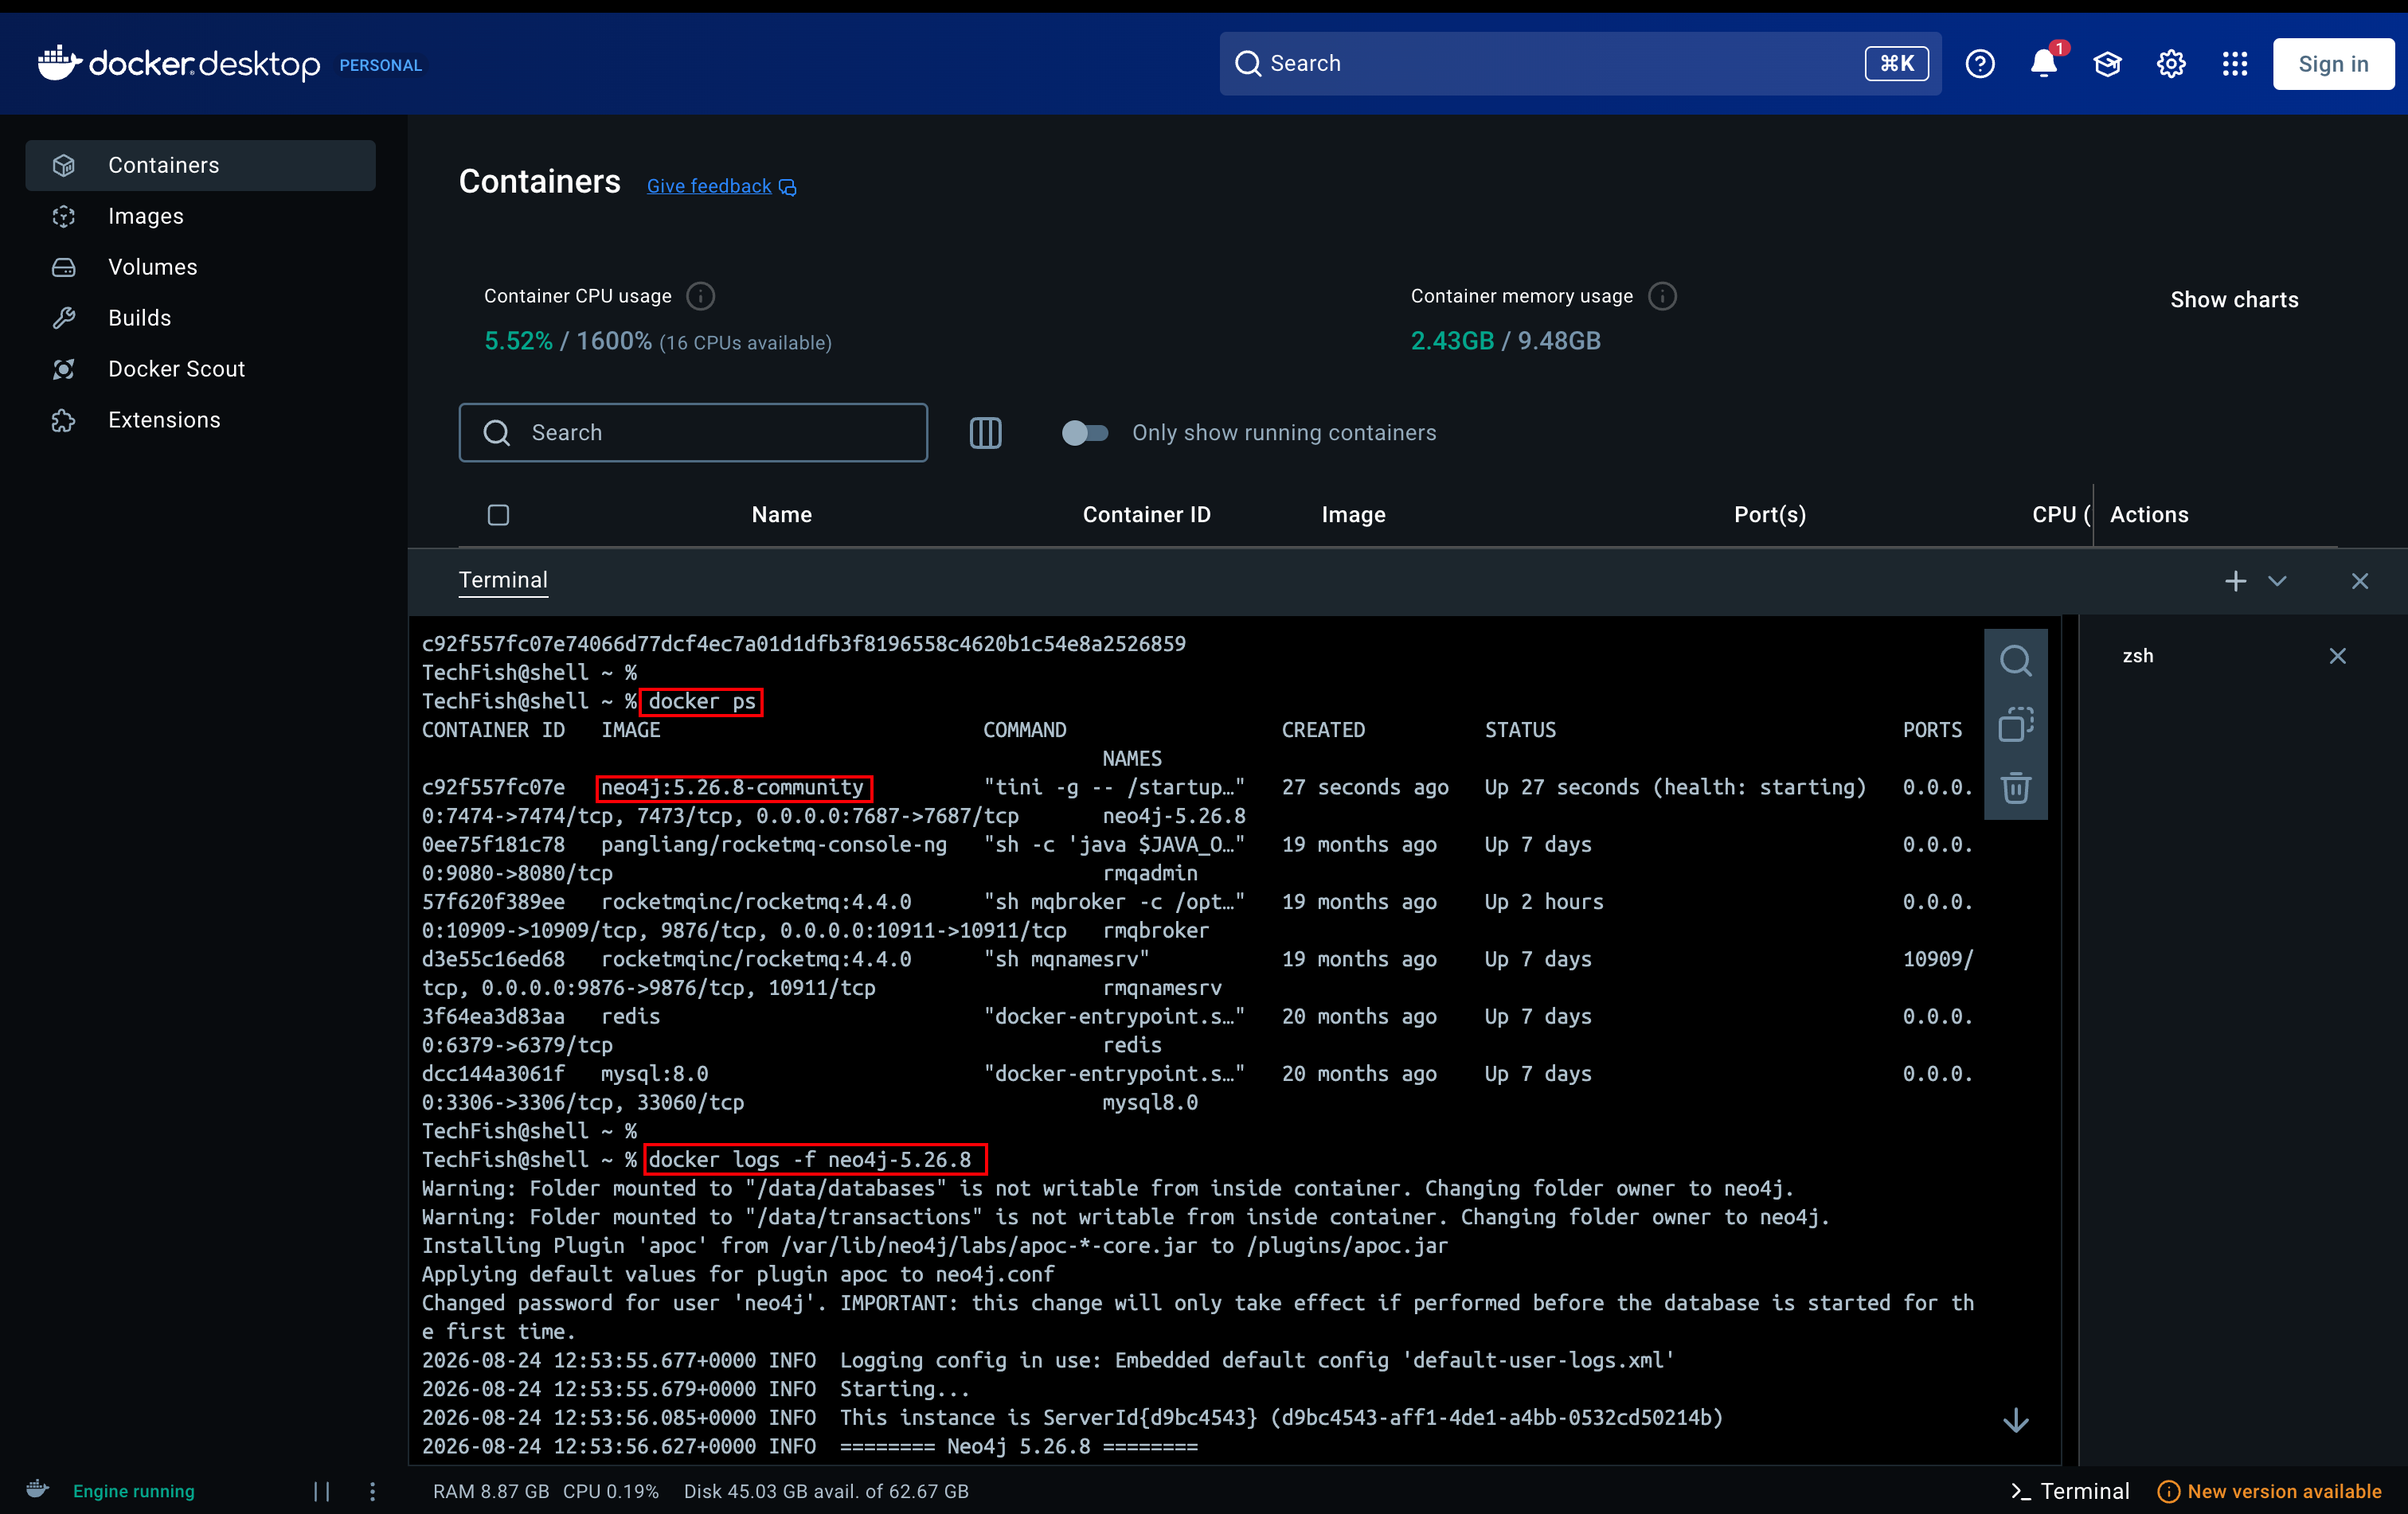Click the RAM 8.87 GB status text
Screen dimensions: 2408x1514
tap(491, 1490)
